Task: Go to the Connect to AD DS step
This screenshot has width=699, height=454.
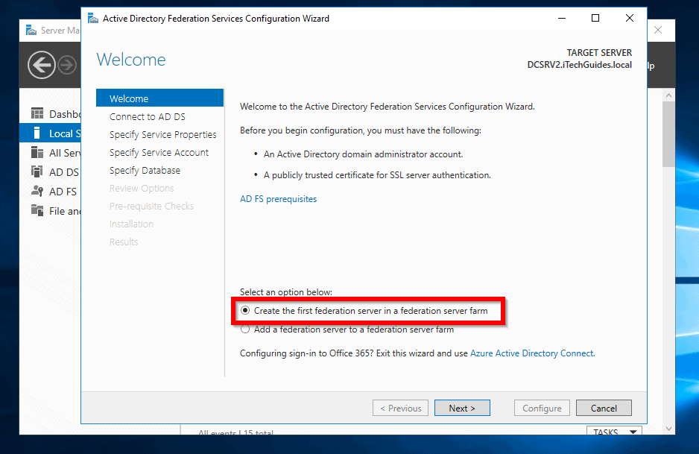Action: pyautogui.click(x=147, y=116)
